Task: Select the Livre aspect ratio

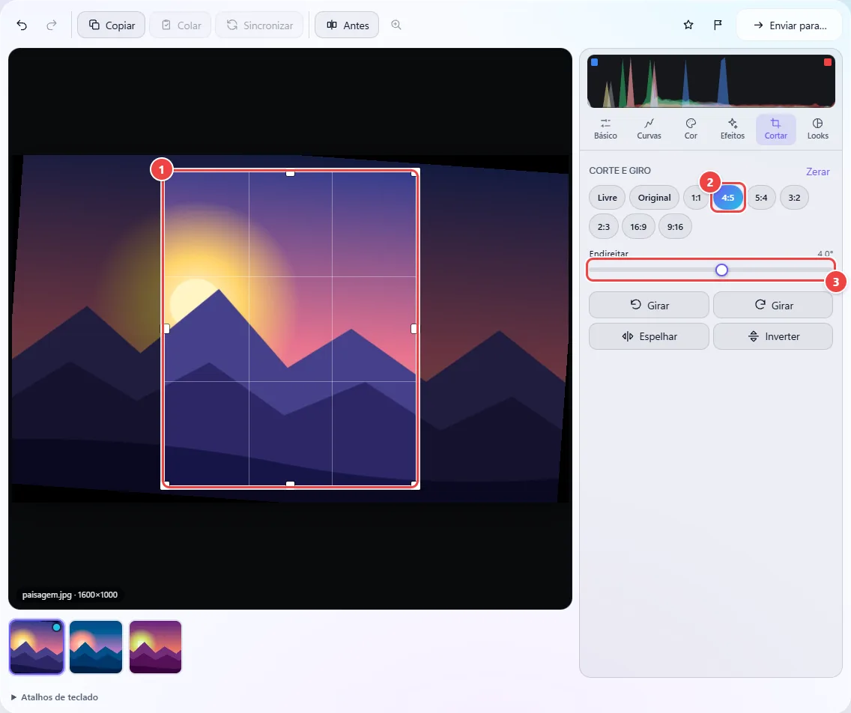Action: (607, 198)
